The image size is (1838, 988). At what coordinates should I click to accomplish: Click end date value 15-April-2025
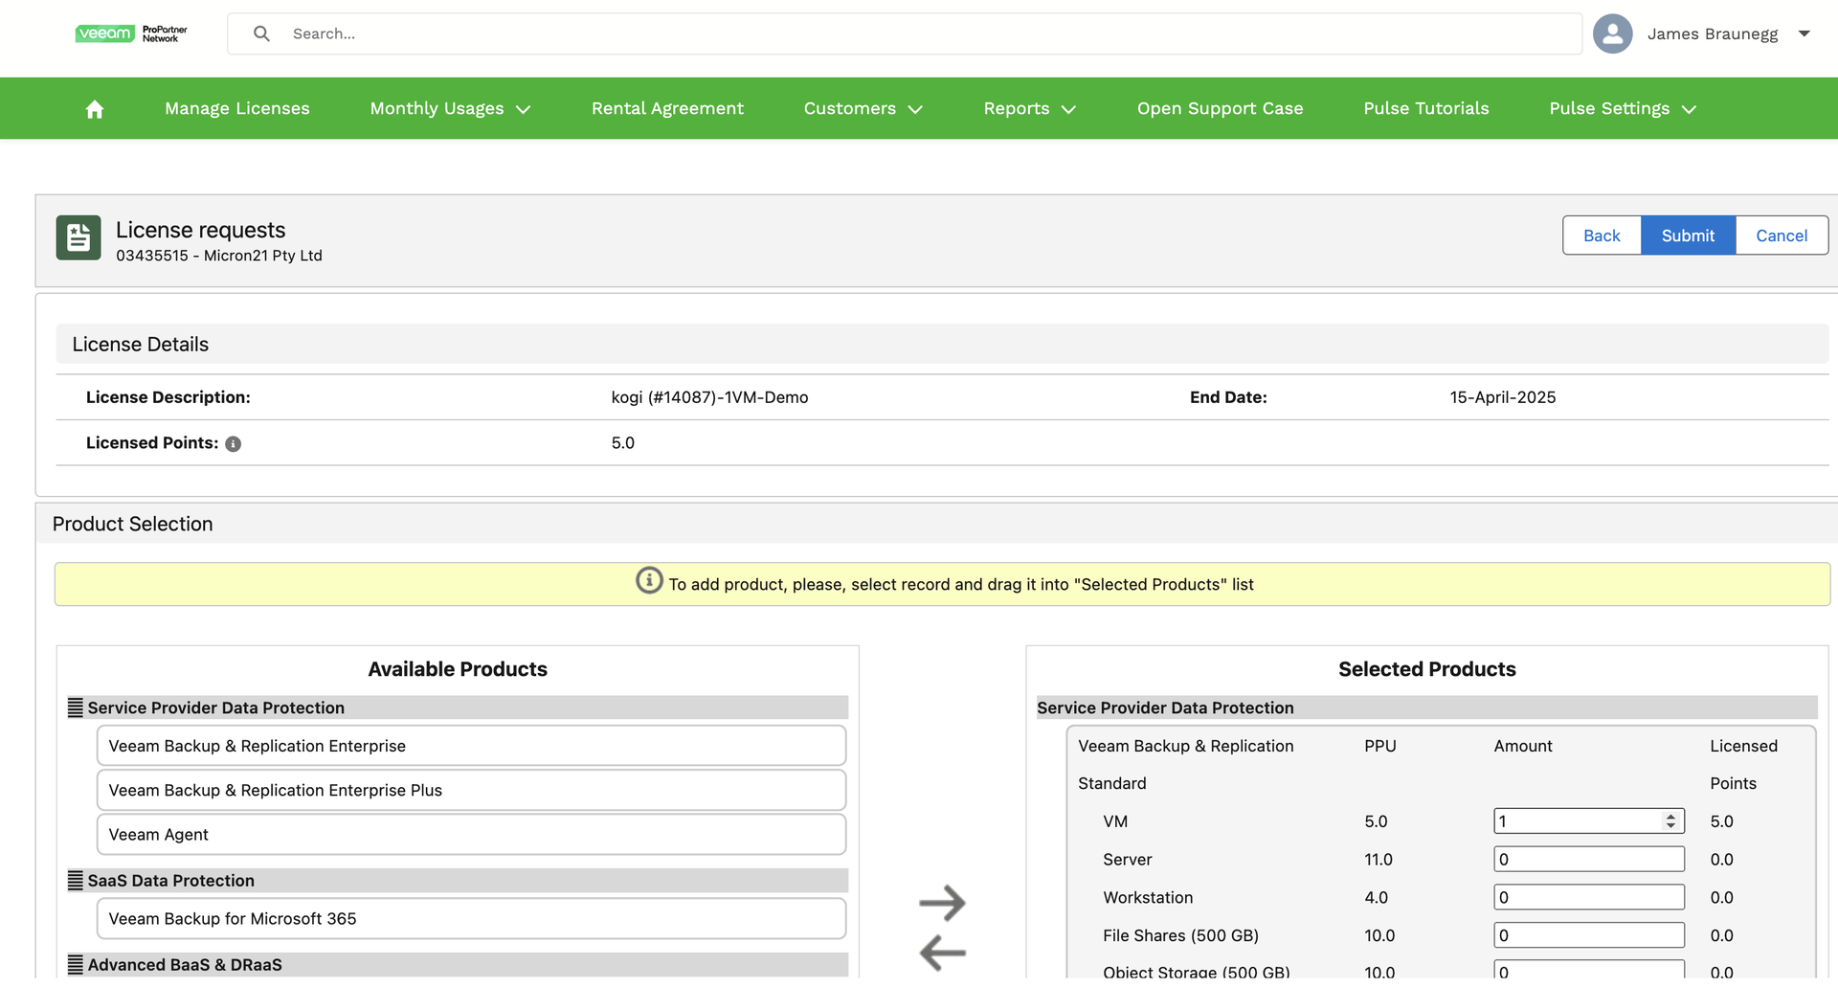(x=1503, y=397)
